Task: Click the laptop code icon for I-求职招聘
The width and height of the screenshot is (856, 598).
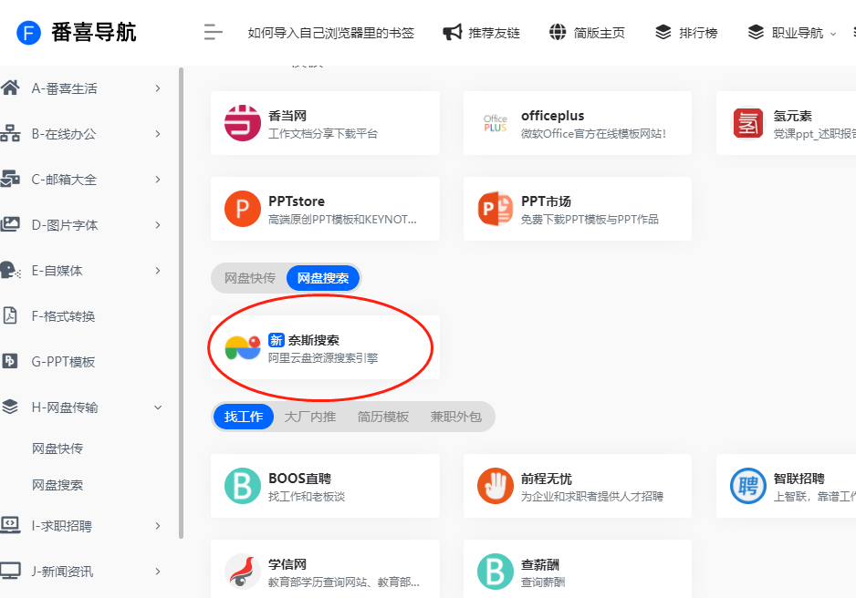Action: pos(10,525)
